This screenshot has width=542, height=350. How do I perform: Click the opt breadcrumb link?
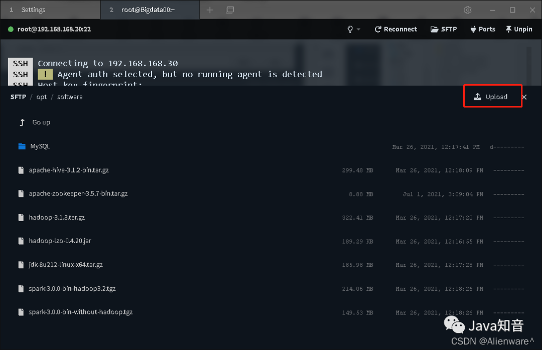pos(42,97)
